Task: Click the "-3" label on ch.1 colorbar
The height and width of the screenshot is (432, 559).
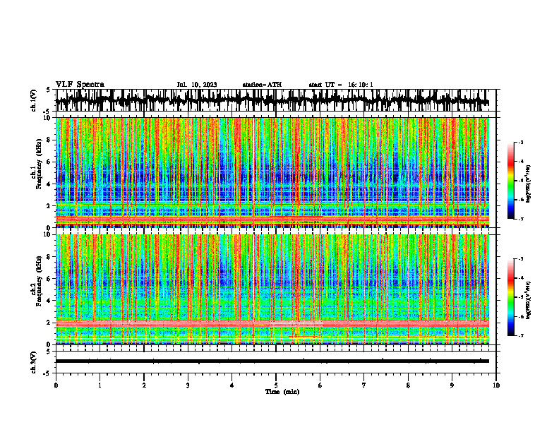Action: tap(520, 142)
